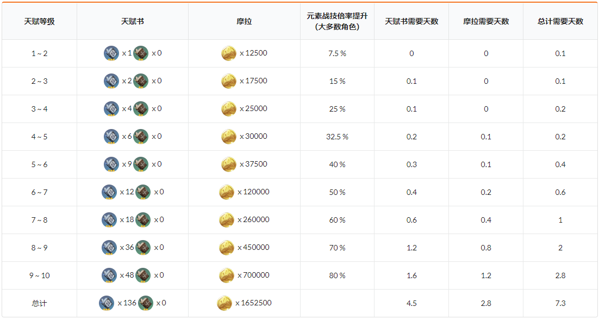Click the 7.3 total days value
The width and height of the screenshot is (599, 319).
[x=560, y=303]
